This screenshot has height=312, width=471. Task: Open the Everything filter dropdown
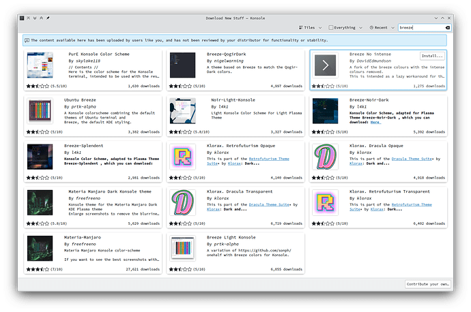tap(345, 27)
